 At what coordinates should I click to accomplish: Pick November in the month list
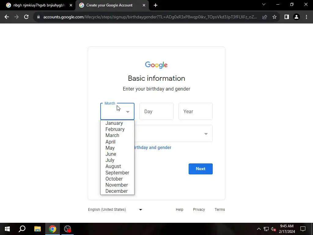(x=117, y=185)
